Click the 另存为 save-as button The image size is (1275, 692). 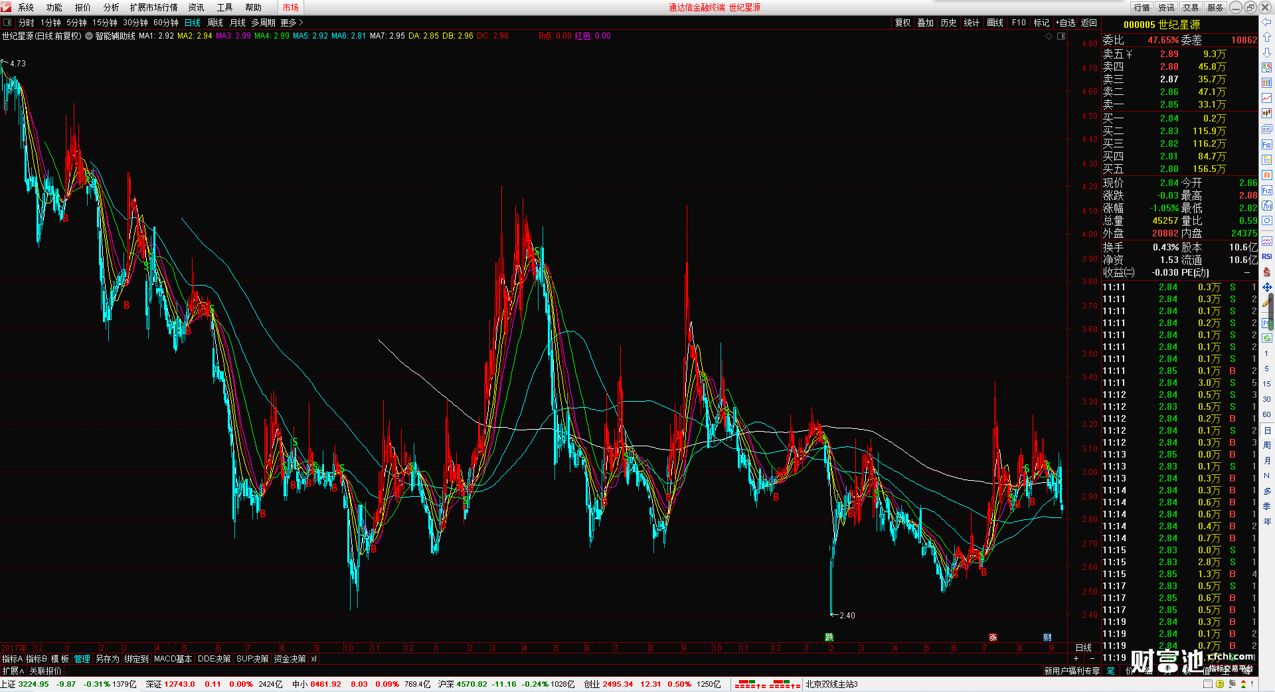108,659
